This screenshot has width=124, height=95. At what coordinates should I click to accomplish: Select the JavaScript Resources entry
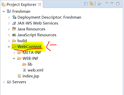[x=37, y=35]
